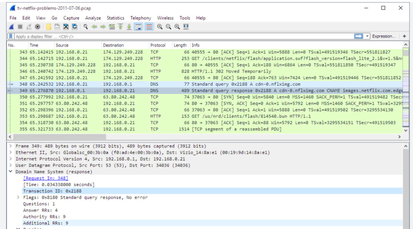The image size is (413, 229).
Task: Expand the Flags 0x8180 tree row
Action: pos(18,197)
